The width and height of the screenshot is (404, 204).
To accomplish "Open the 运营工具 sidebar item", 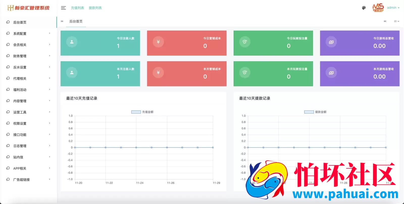I will point(28,112).
